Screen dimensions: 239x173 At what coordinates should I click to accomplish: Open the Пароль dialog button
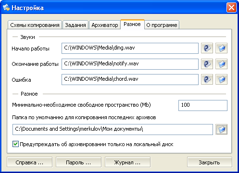click(x=78, y=162)
